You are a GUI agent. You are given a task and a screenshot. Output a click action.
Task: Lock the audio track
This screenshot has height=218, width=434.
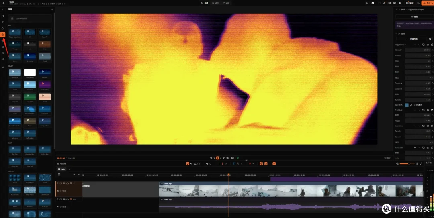pos(68,199)
